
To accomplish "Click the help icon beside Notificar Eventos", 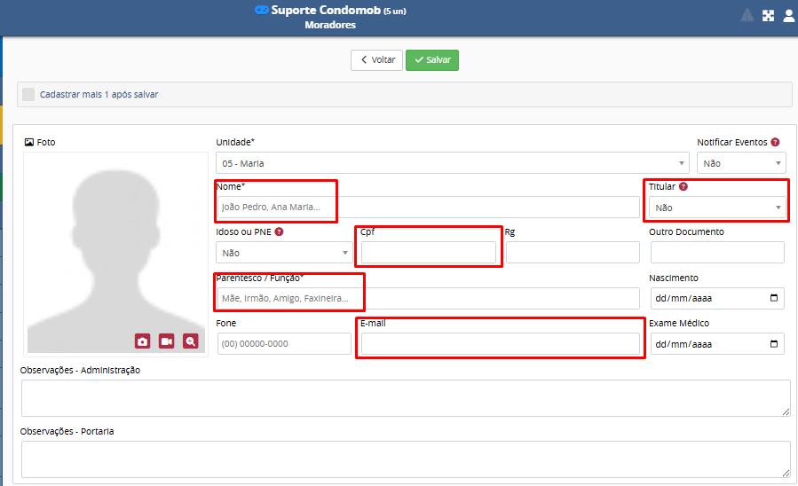I will (x=775, y=142).
